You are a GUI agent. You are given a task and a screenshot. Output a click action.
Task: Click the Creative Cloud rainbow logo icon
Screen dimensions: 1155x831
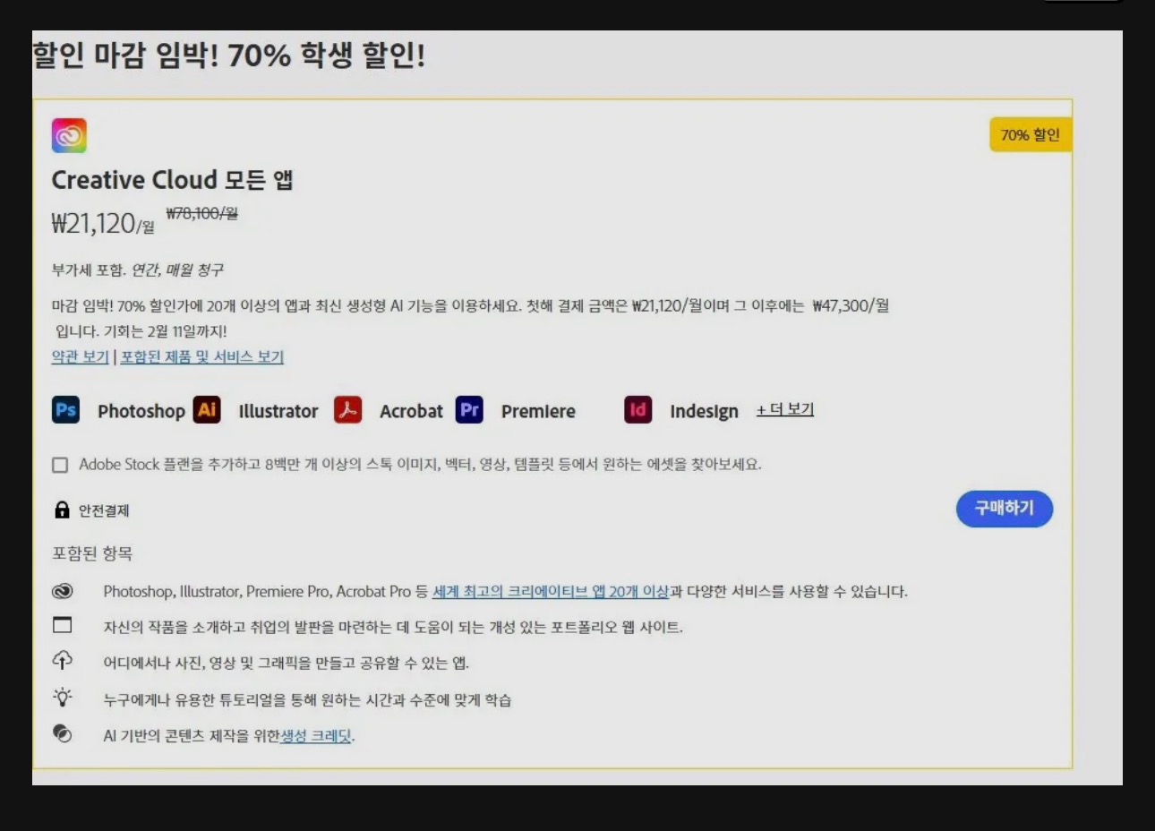pos(69,135)
